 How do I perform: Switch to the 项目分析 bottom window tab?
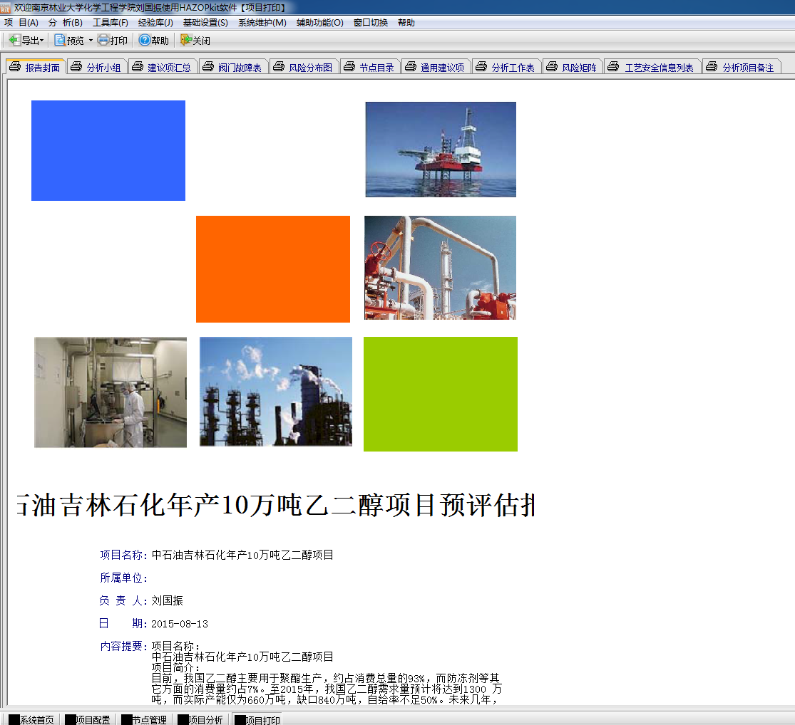[x=201, y=719]
